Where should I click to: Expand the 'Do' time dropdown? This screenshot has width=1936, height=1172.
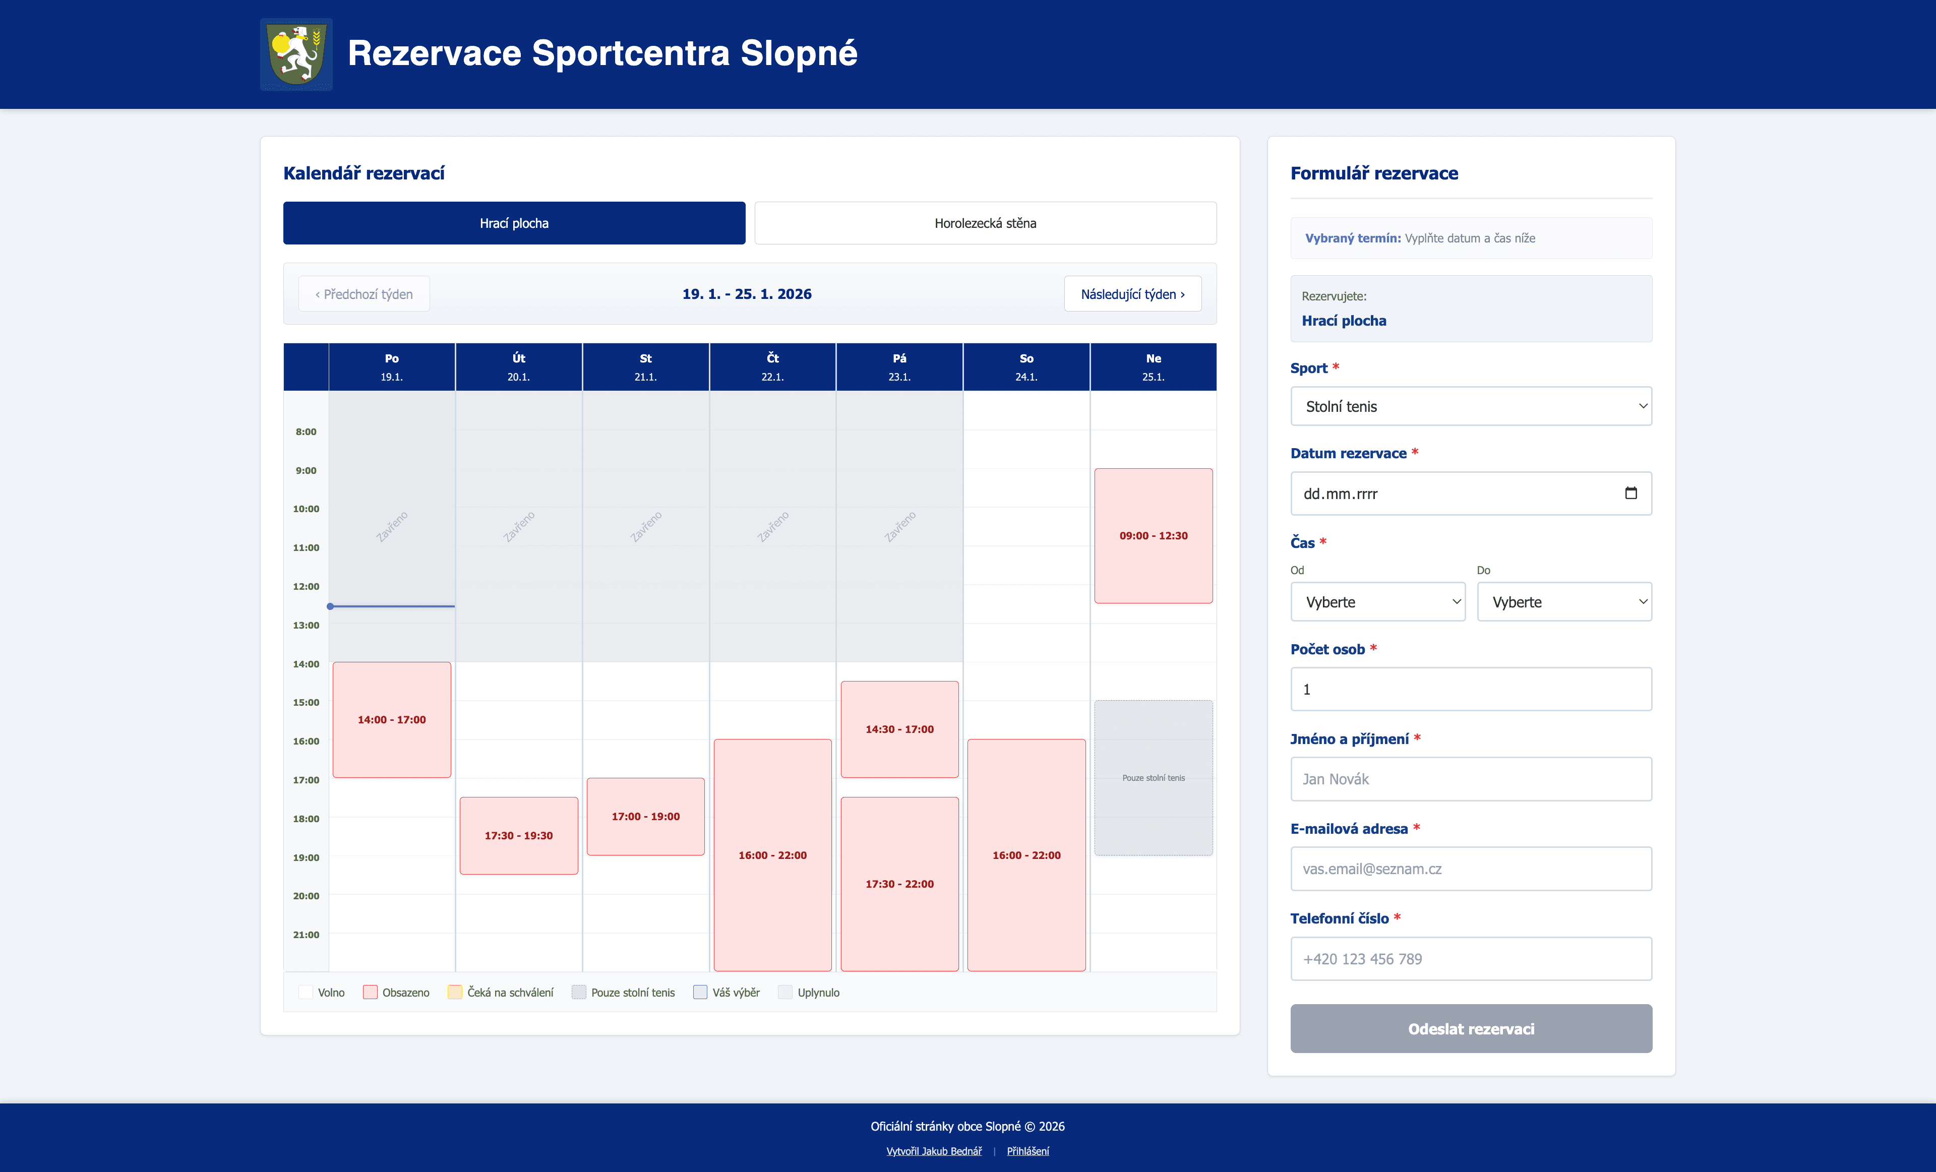click(1563, 602)
